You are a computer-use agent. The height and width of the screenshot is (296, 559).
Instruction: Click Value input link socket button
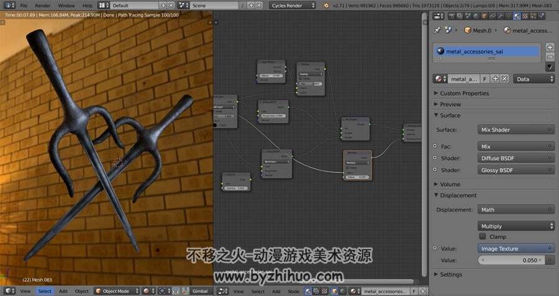click(435, 248)
